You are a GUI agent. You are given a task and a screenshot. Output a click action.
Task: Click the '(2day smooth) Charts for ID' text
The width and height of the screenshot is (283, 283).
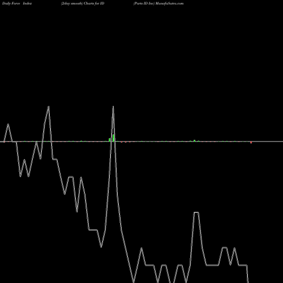tap(83, 3)
